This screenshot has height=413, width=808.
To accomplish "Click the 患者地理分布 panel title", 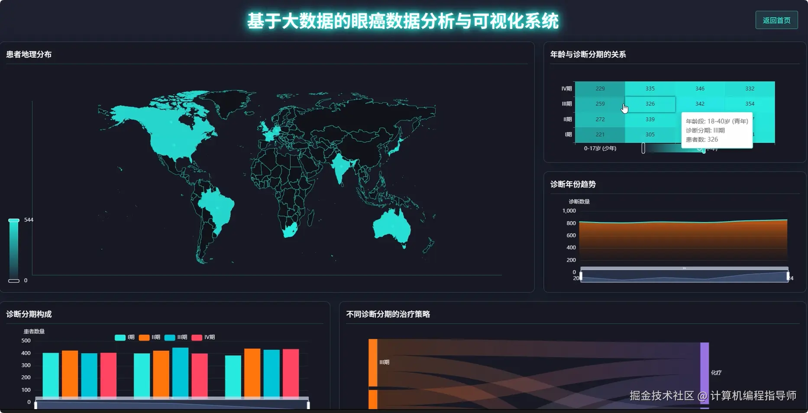I will coord(29,55).
